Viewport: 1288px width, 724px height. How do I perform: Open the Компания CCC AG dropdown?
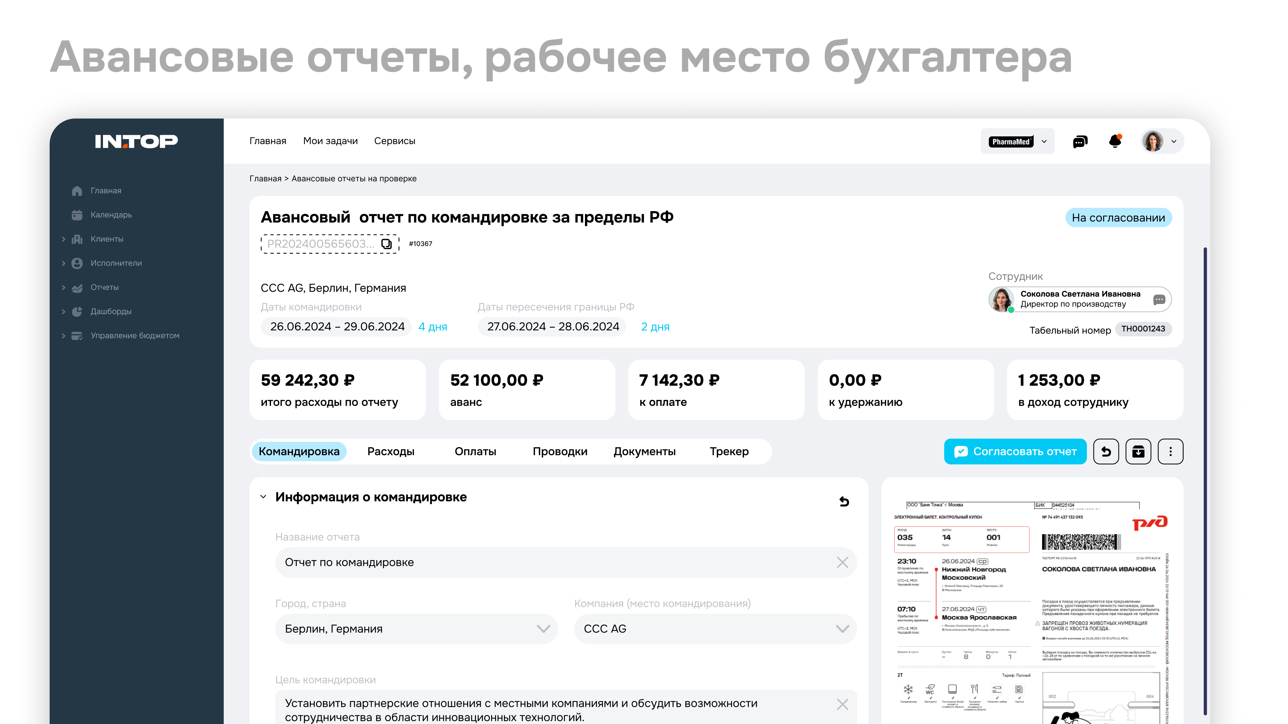coord(842,628)
